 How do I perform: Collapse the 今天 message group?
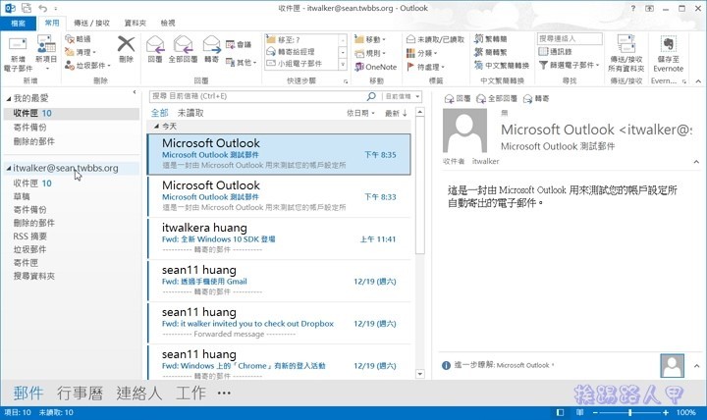pos(156,127)
